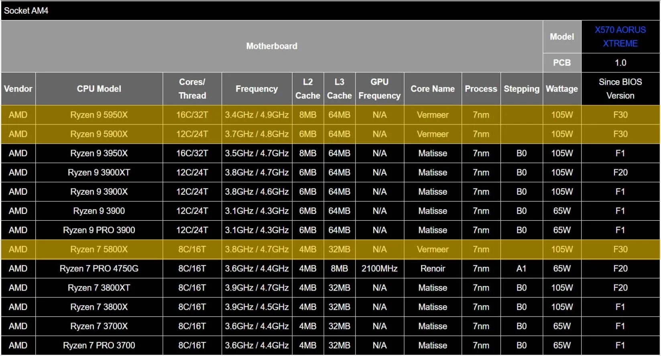Click the A1 stepping cell

click(522, 269)
